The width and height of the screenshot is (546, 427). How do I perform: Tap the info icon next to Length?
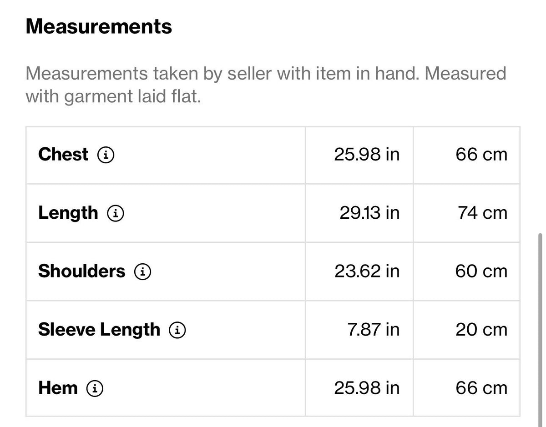(x=116, y=213)
